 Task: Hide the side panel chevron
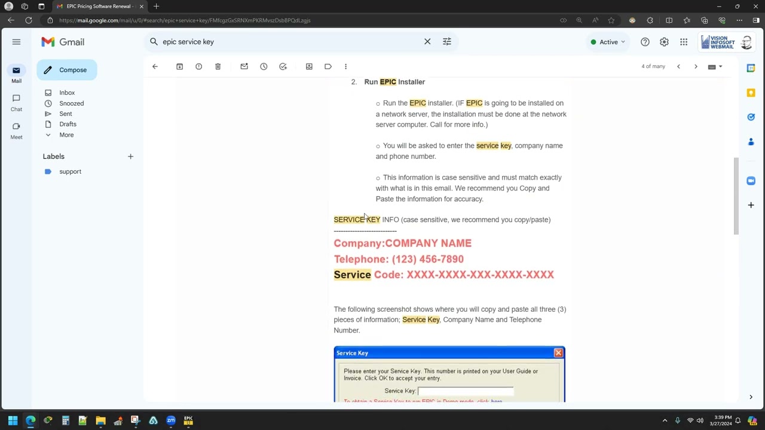click(x=751, y=397)
